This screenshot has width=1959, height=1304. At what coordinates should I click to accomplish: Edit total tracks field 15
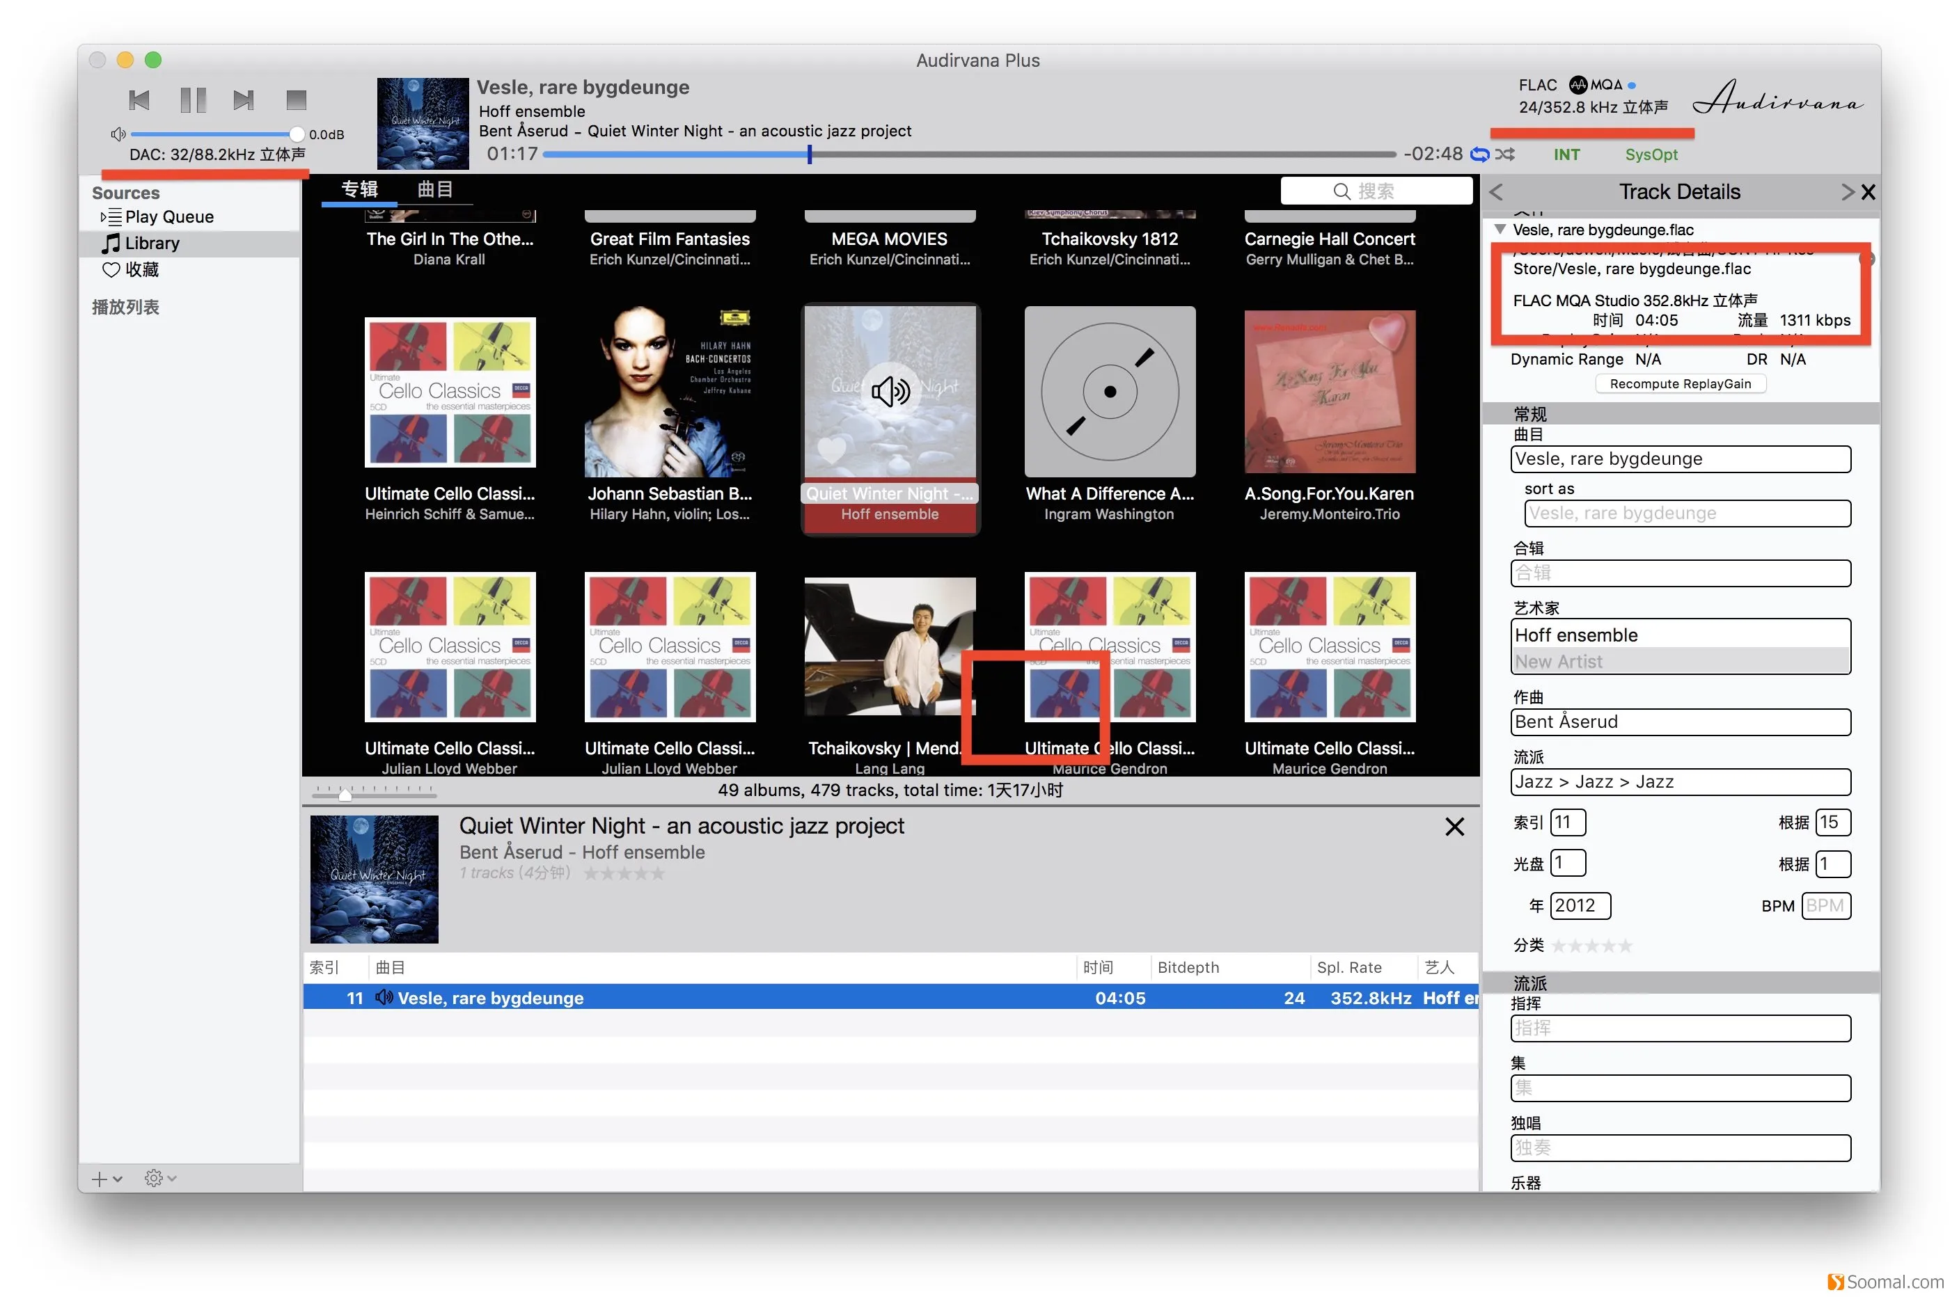(1832, 822)
